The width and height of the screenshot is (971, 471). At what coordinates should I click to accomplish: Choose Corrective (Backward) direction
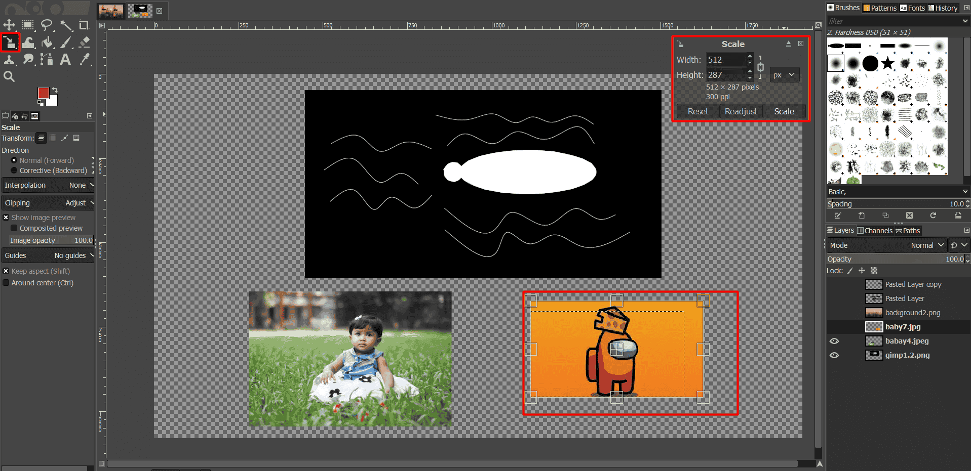(49, 170)
